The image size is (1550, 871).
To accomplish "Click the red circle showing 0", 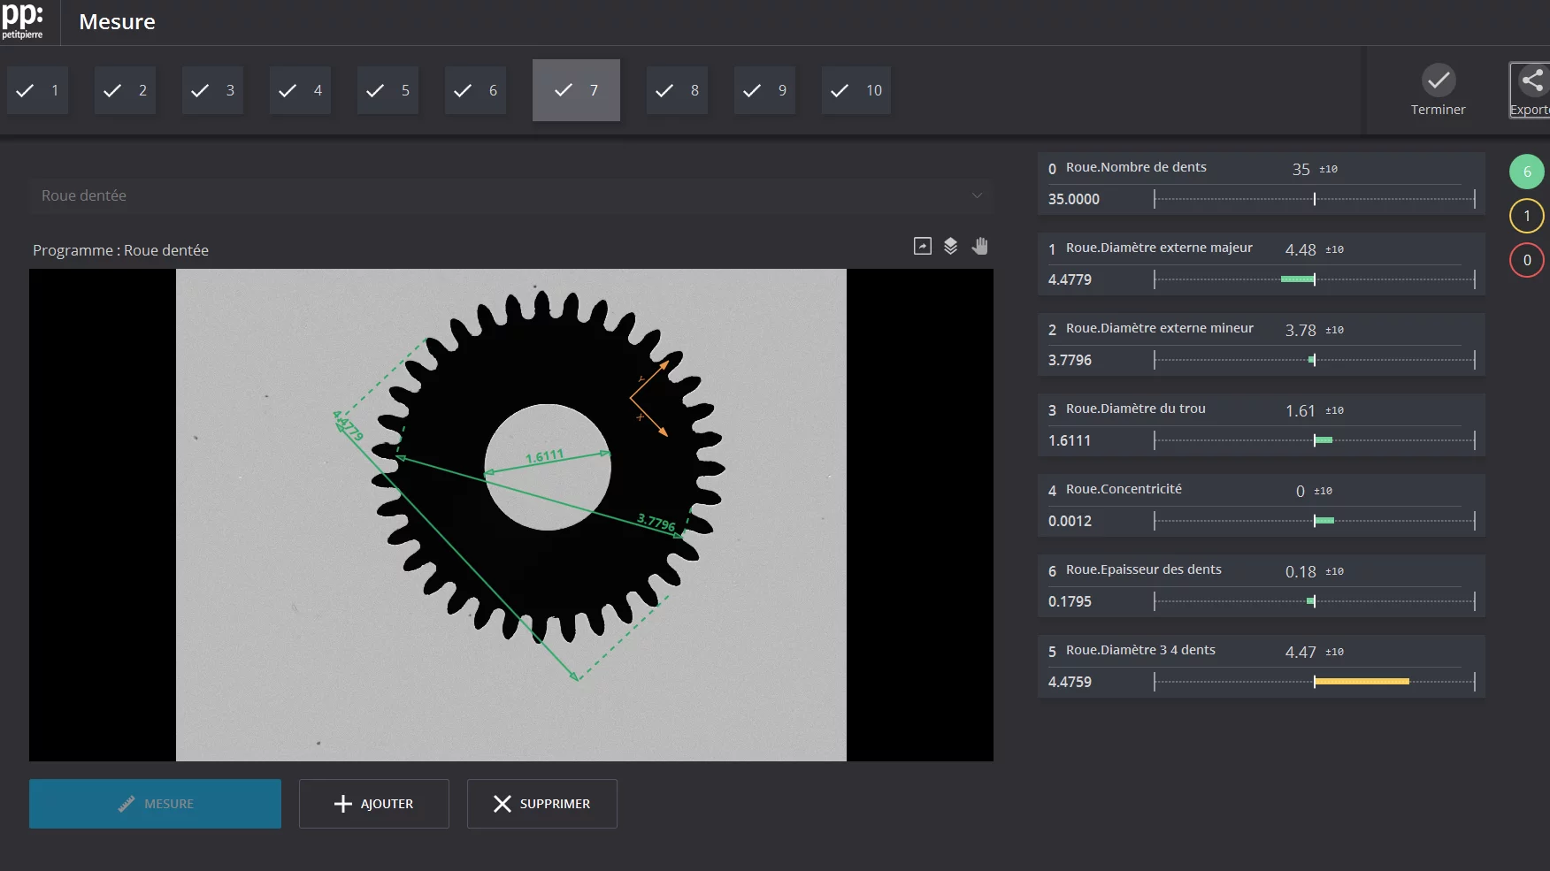I will point(1526,261).
